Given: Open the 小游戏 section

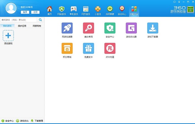Looking at the screenshot, I should click(x=98, y=10).
